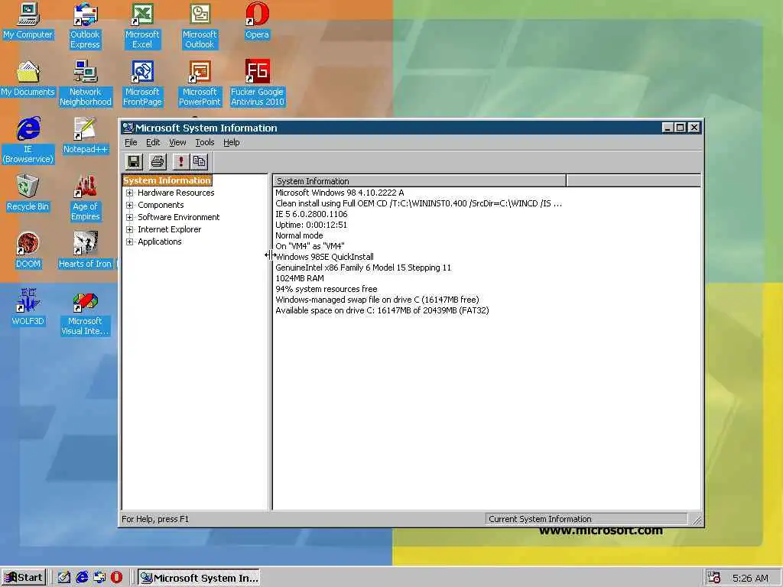Select System Information root tree item
Viewport: 783px width, 587px height.
pos(167,180)
